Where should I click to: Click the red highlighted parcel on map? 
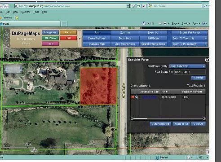coord(98,86)
